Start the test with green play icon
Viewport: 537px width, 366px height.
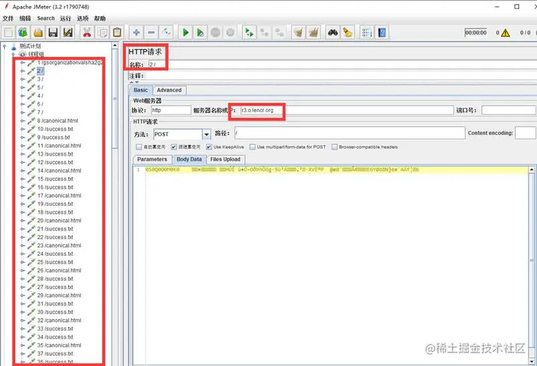pos(185,33)
